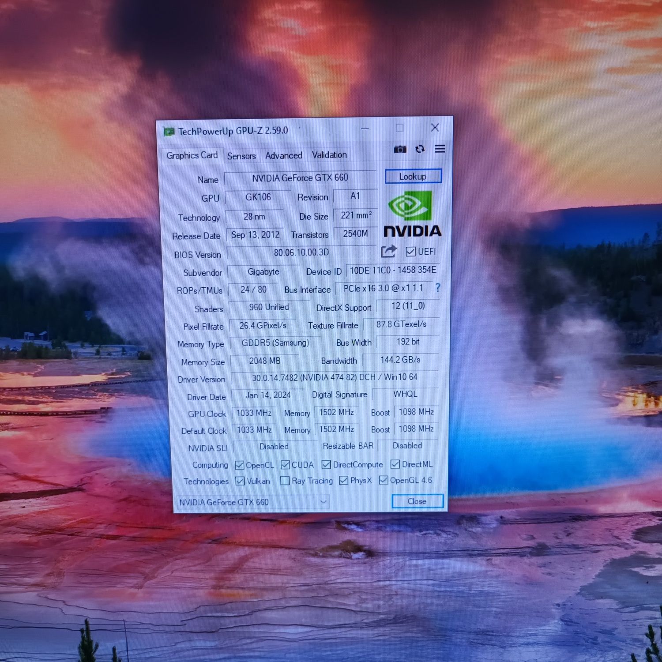Click the Default Clock value 1033 MHz
662x662 pixels.
[x=254, y=430]
